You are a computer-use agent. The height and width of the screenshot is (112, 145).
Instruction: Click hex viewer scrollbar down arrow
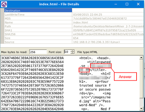point(141,108)
